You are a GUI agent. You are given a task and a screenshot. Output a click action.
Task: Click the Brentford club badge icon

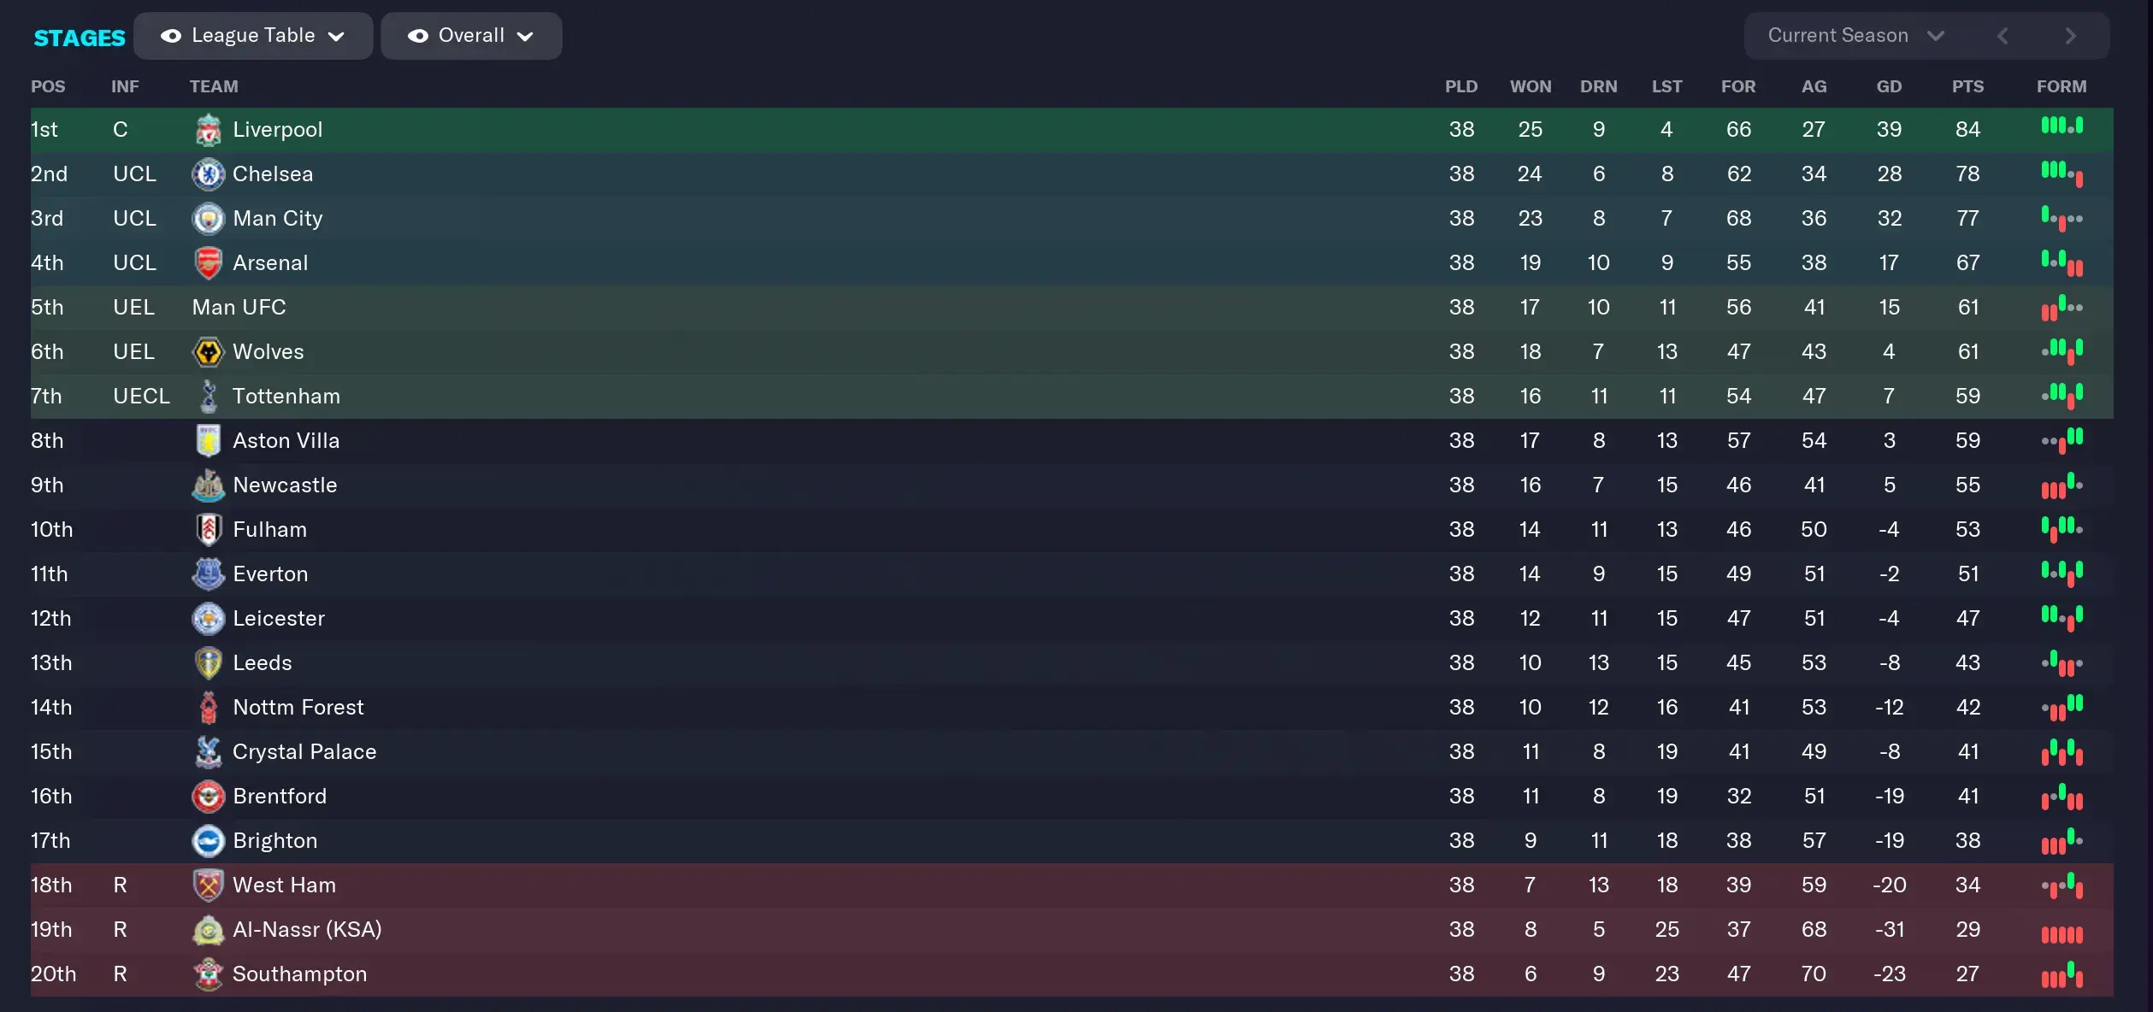(x=208, y=797)
